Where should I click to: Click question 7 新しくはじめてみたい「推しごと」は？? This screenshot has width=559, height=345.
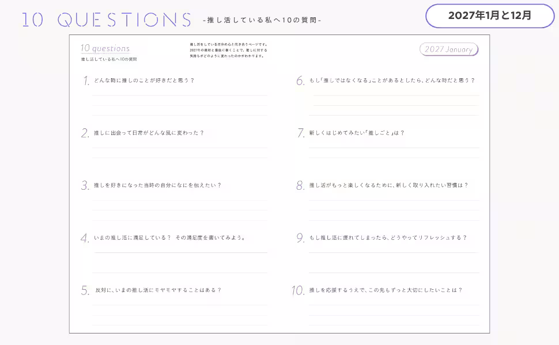point(357,133)
